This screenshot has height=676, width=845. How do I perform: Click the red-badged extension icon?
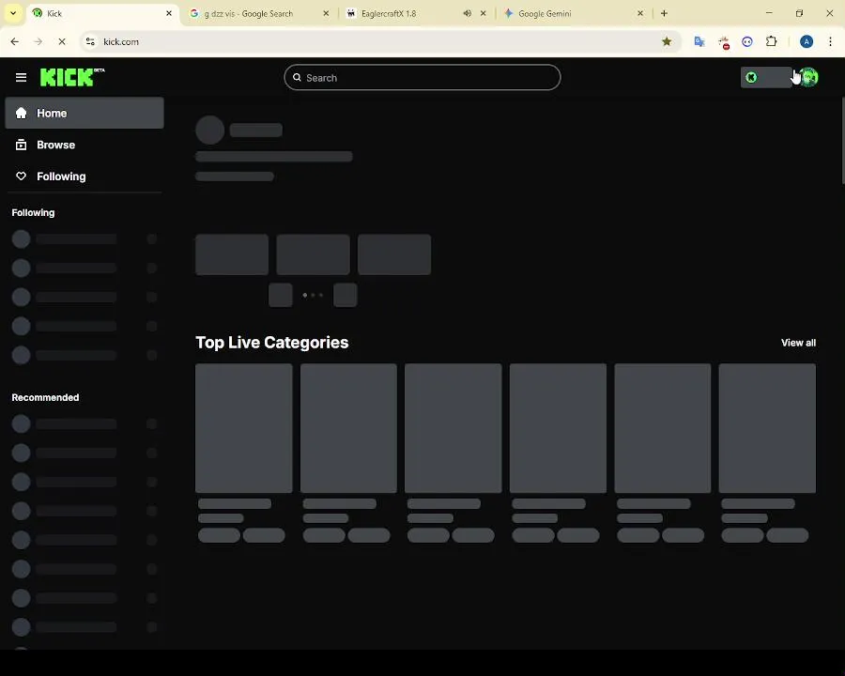coord(724,41)
